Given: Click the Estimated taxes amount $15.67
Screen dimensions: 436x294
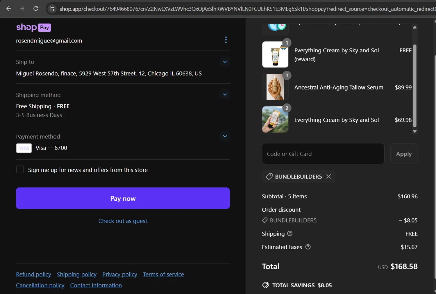Looking at the screenshot, I should click(409, 247).
